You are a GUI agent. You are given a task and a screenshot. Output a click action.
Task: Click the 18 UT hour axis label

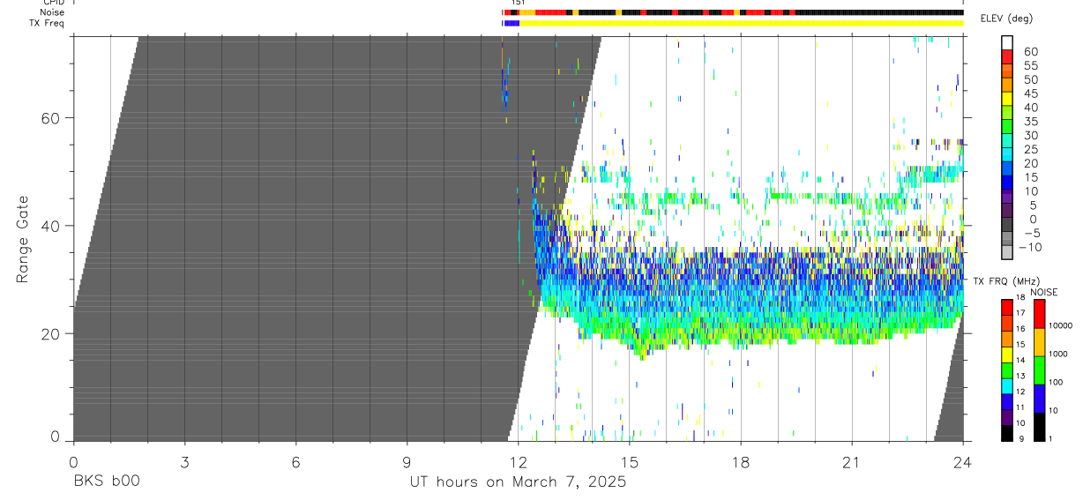[741, 462]
